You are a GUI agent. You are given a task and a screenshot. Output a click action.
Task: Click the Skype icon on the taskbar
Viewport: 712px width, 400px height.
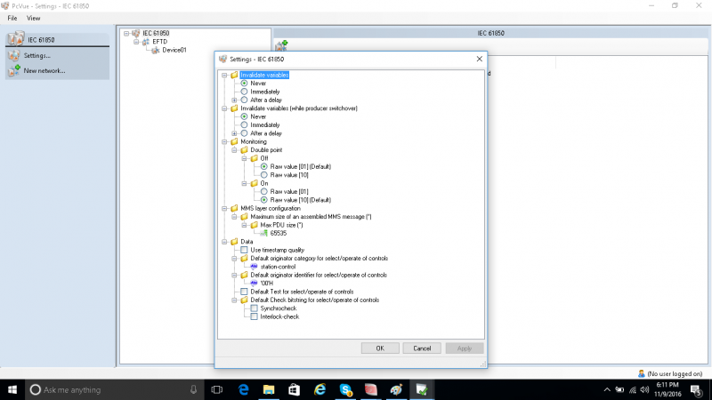pyautogui.click(x=345, y=389)
